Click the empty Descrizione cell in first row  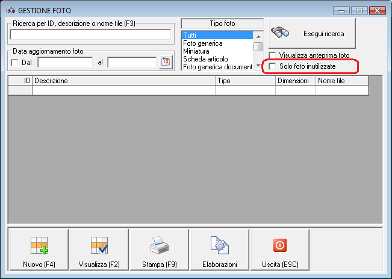[124, 90]
